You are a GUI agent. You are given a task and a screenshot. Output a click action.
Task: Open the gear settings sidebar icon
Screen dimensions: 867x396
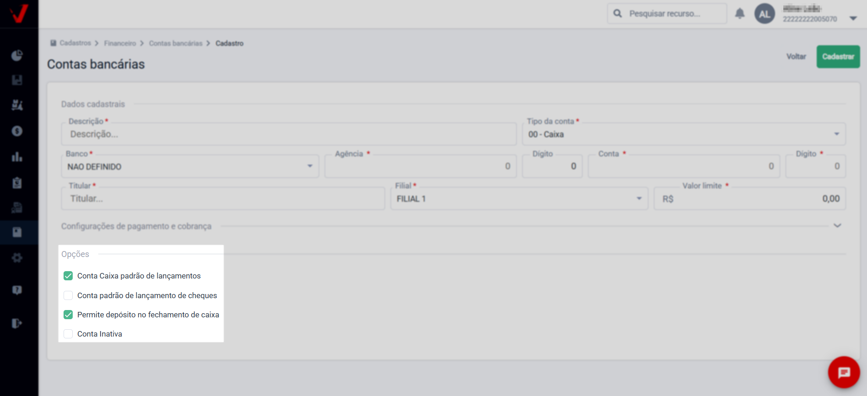[x=17, y=258]
